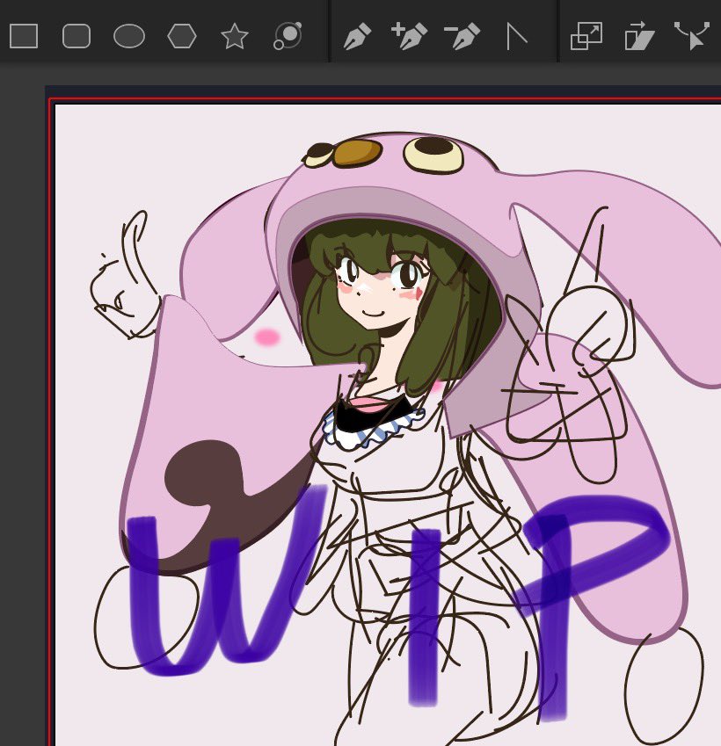Select the Rounded Rectangle shape tool
This screenshot has height=746, width=721.
76,36
